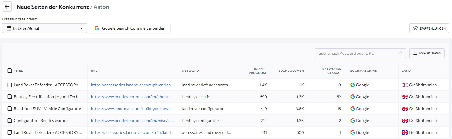This screenshot has height=139, width=452.
Task: Click keyword 'land rover defender acces...'
Action: pos(206,85)
